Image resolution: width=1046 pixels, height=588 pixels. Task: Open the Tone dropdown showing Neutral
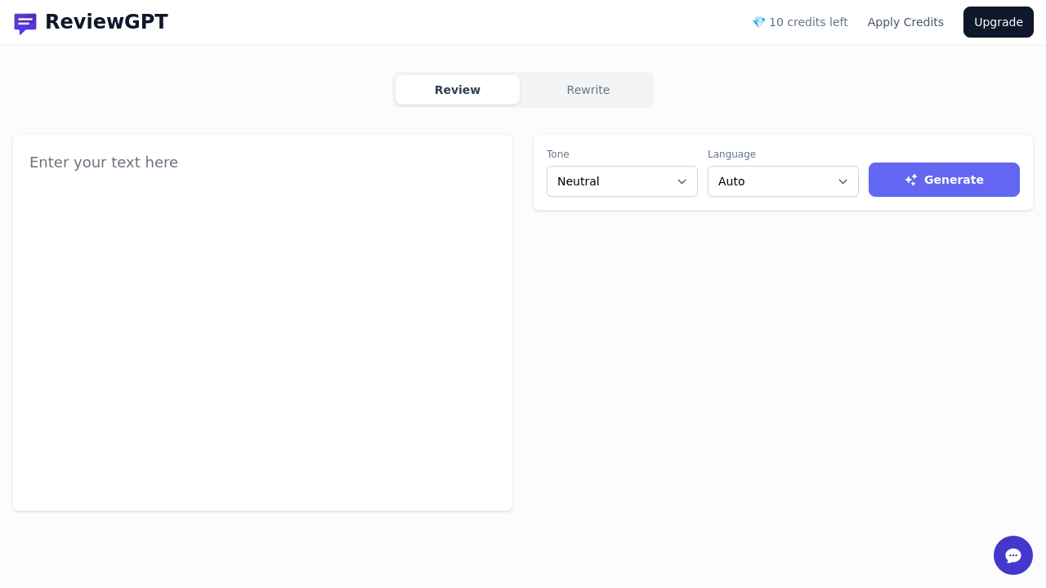point(622,181)
